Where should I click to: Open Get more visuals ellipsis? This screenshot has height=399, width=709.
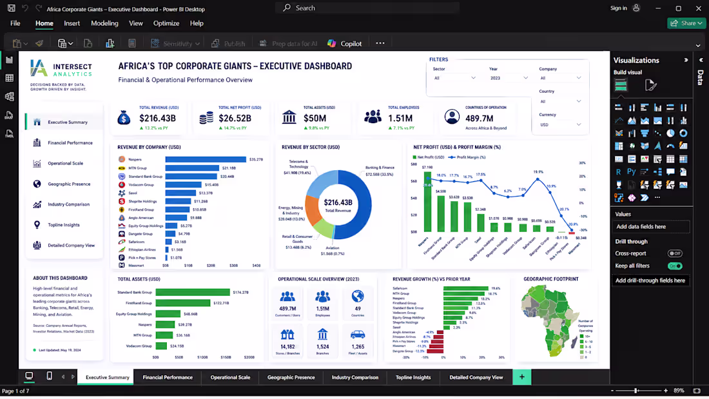point(657,198)
